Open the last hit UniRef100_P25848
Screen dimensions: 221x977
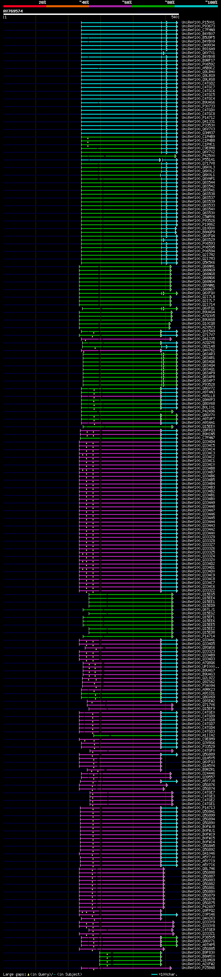(x=198, y=968)
